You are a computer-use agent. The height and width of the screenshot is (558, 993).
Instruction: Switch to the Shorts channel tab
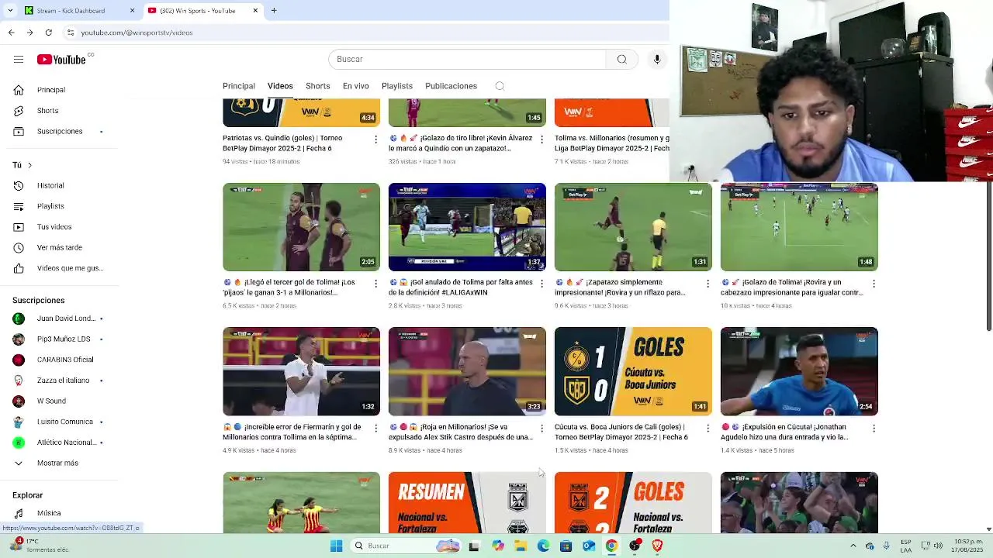tap(318, 86)
